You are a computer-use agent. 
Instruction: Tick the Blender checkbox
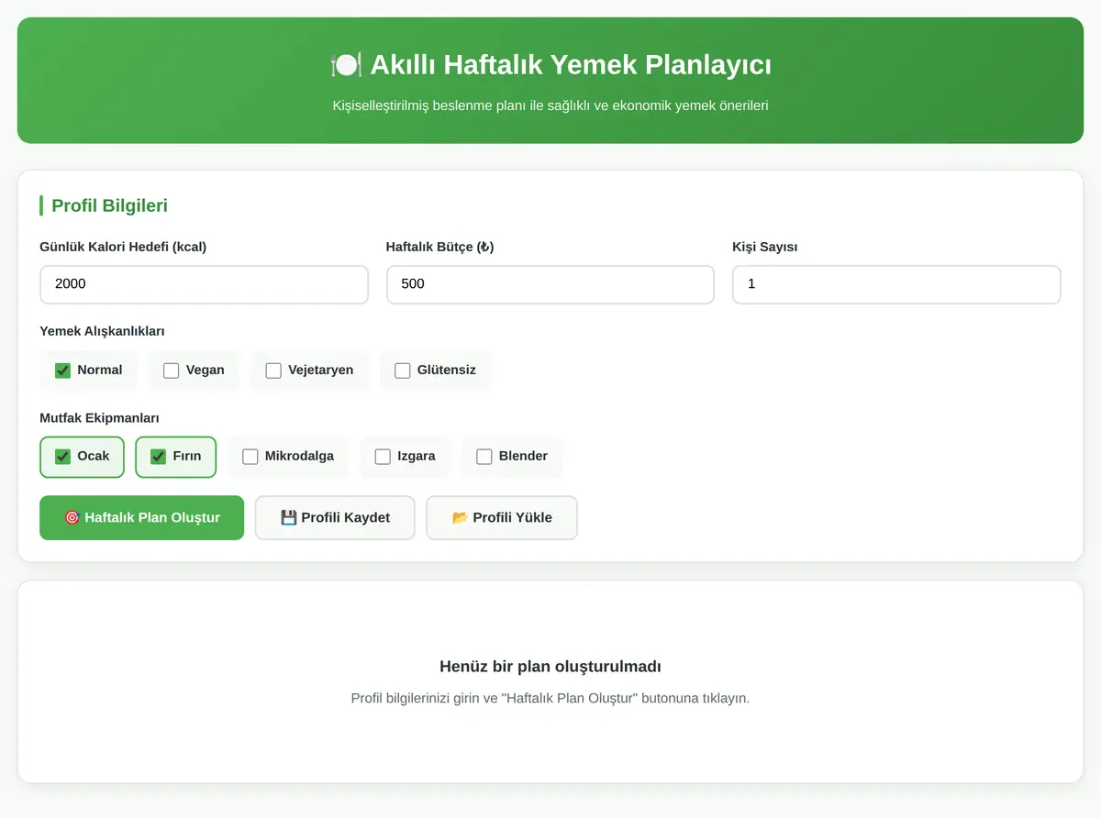pyautogui.click(x=484, y=457)
